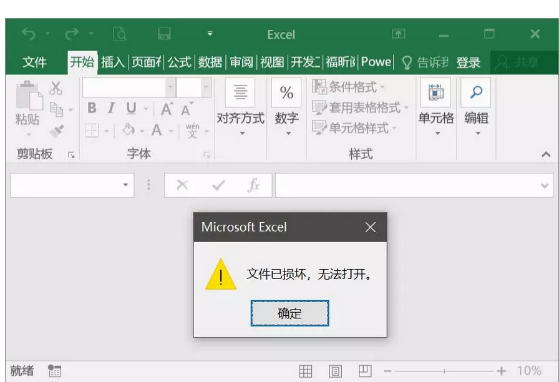Click the 粘贴 paste clipboard icon

(29, 95)
